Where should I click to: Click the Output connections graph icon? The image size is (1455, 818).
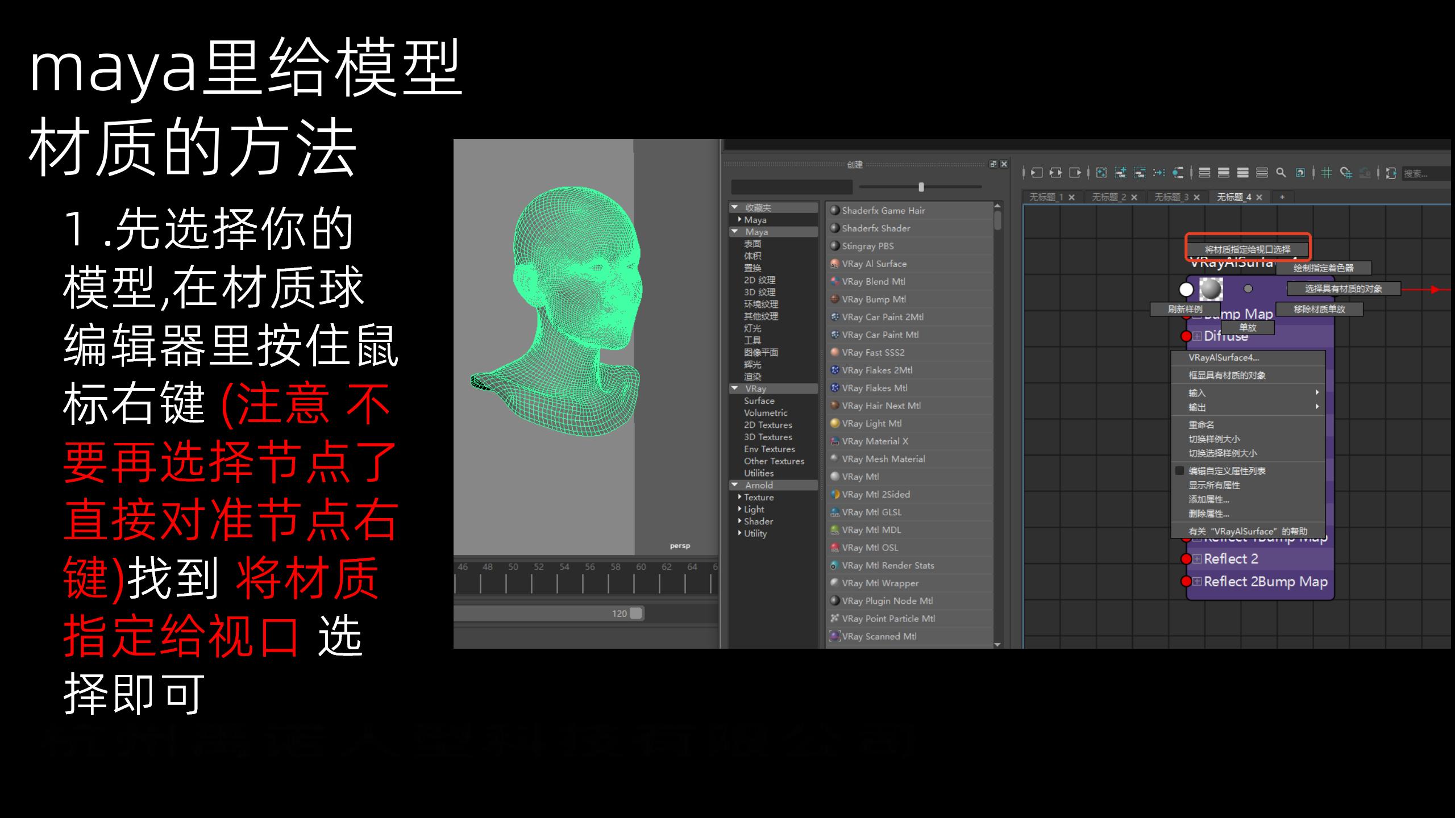(x=1075, y=173)
